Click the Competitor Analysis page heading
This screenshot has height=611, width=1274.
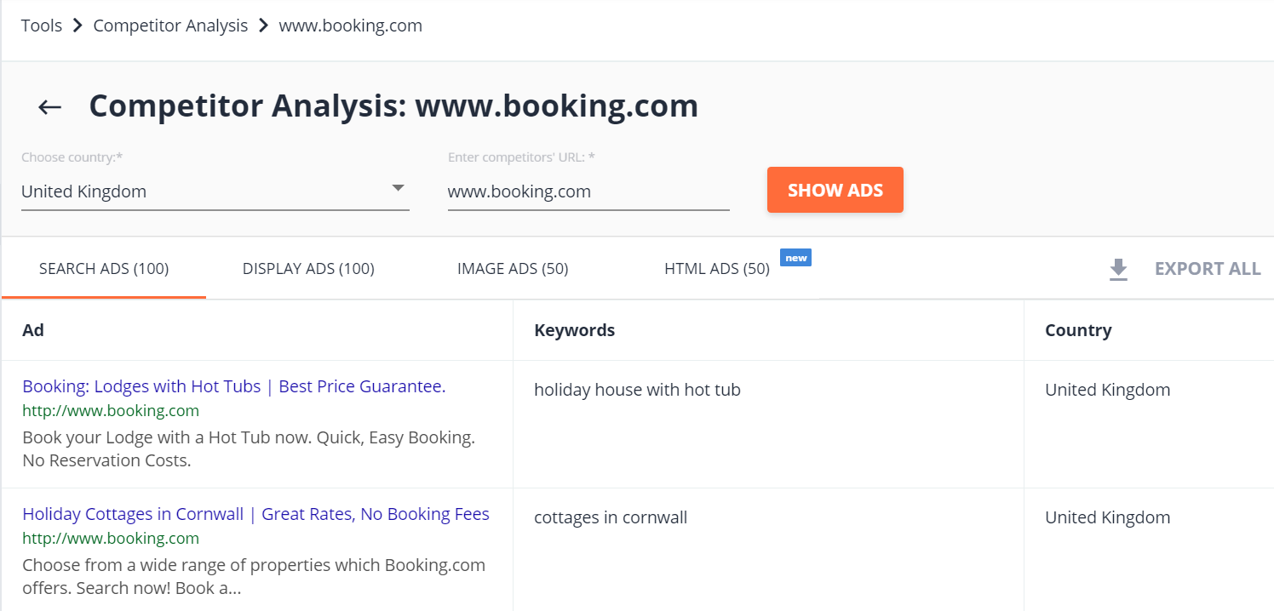[393, 106]
